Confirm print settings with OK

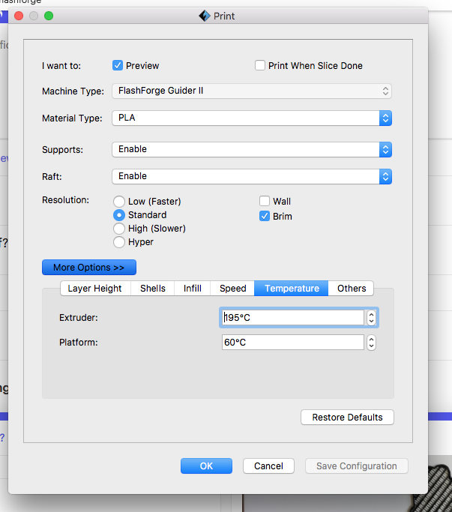[x=206, y=466]
